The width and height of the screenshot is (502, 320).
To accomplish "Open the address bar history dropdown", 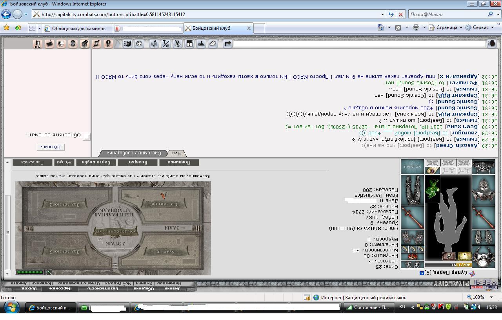I will tap(382, 14).
